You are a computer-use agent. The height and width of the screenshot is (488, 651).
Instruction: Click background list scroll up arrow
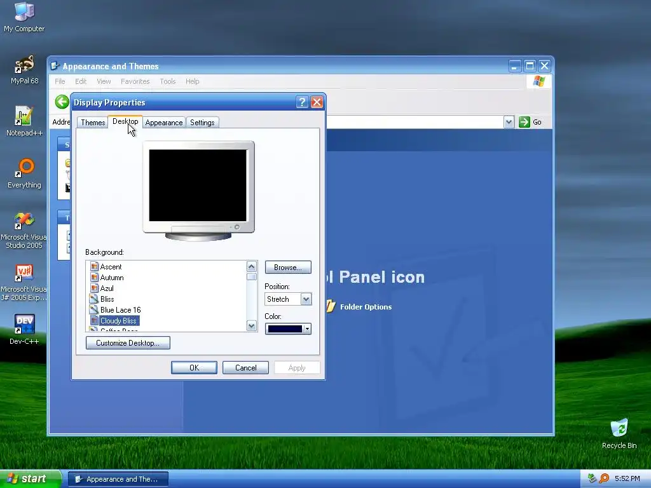(252, 266)
